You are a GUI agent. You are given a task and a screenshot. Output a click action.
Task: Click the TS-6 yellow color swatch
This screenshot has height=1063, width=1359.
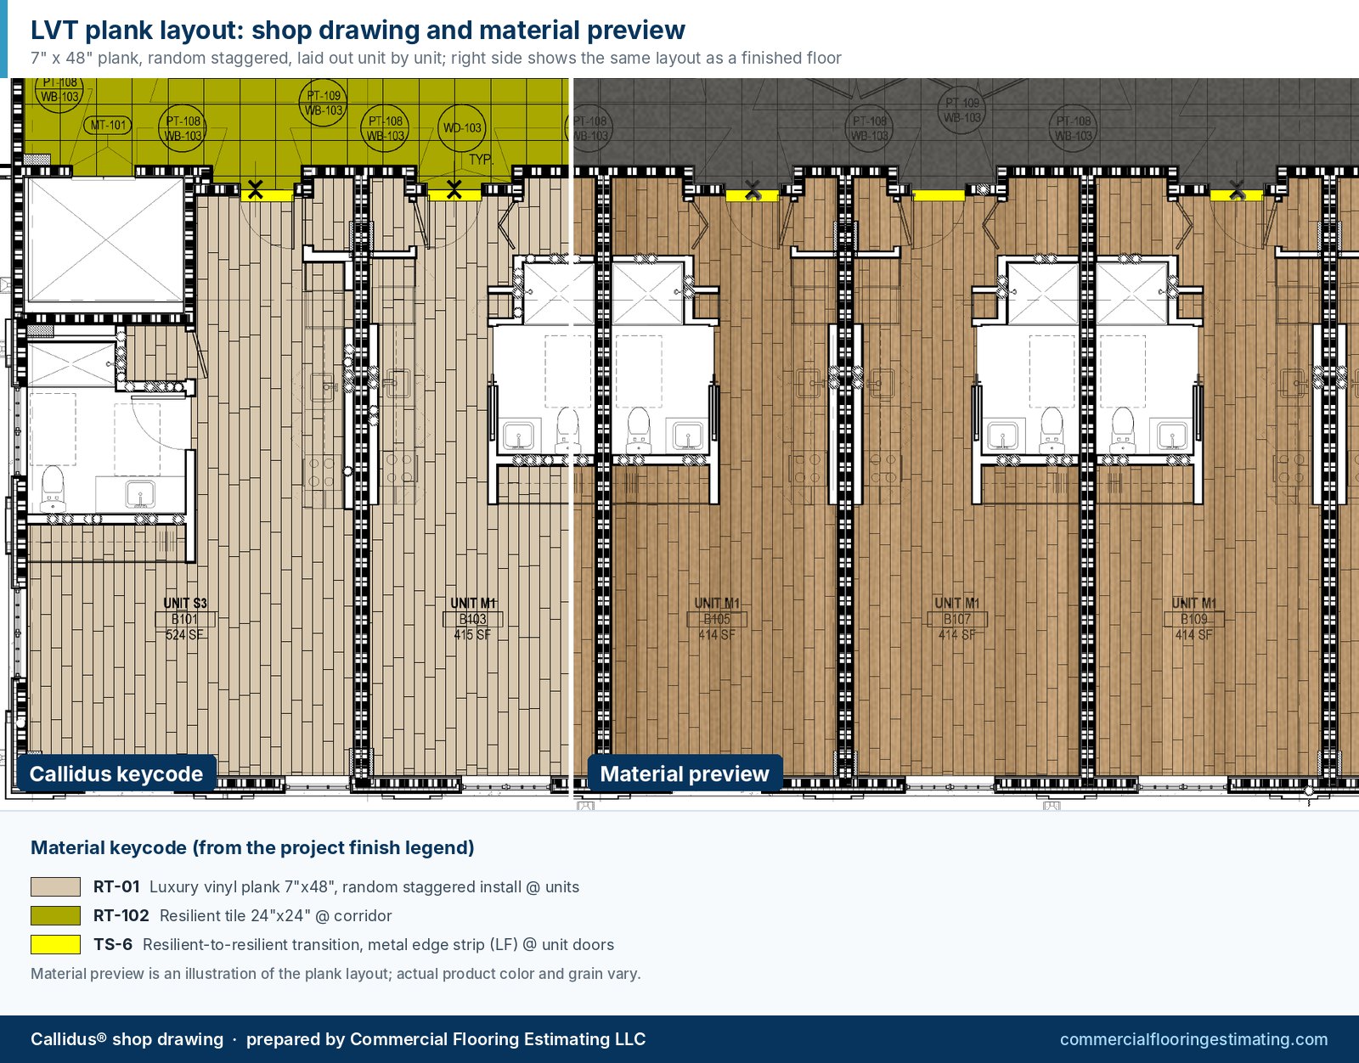[x=55, y=944]
